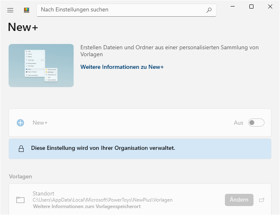Toggle the New+ enable switch
The height and width of the screenshot is (215, 280).
[256, 123]
